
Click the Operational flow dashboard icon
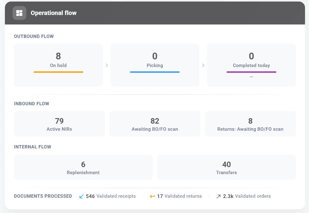pyautogui.click(x=19, y=13)
